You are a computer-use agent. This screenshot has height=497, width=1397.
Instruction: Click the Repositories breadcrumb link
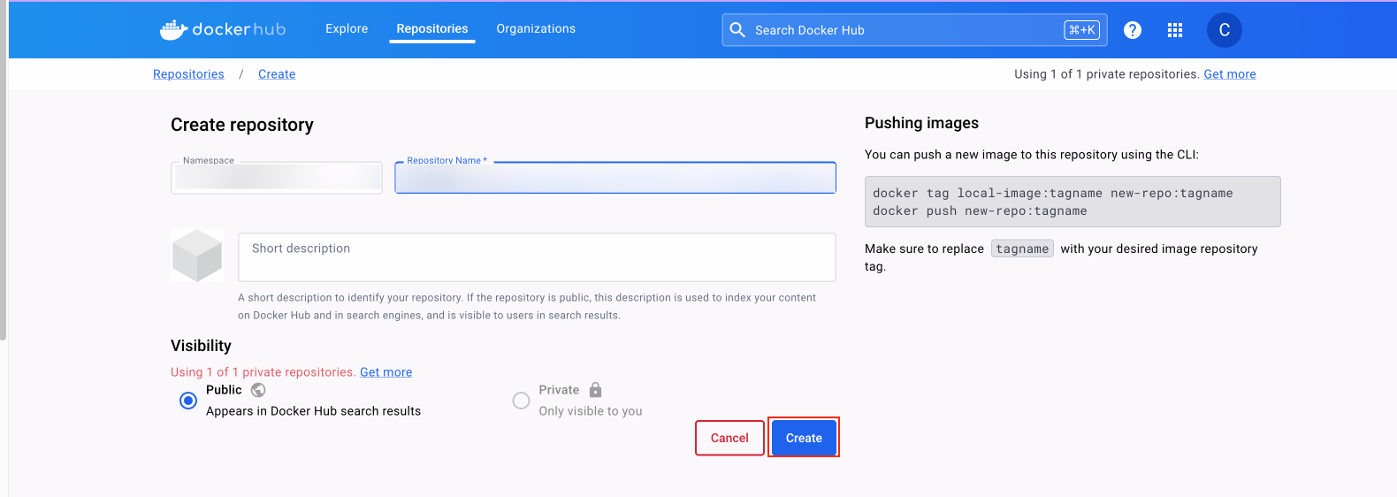[188, 74]
